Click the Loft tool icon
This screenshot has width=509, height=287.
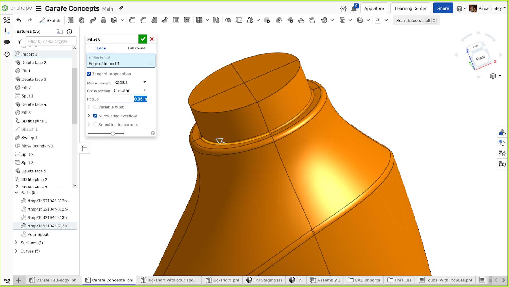click(x=103, y=20)
